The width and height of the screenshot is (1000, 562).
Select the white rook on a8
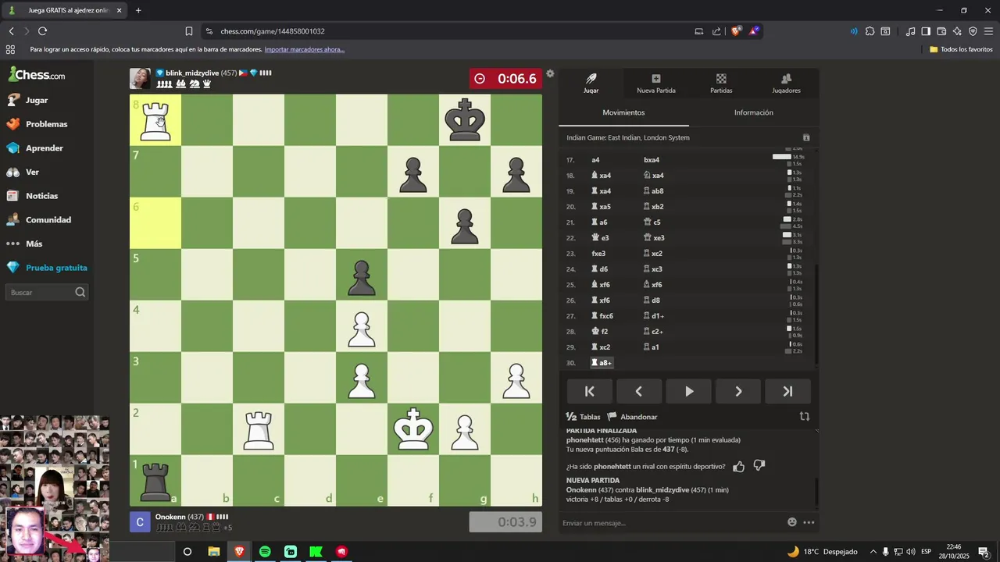coord(155,120)
